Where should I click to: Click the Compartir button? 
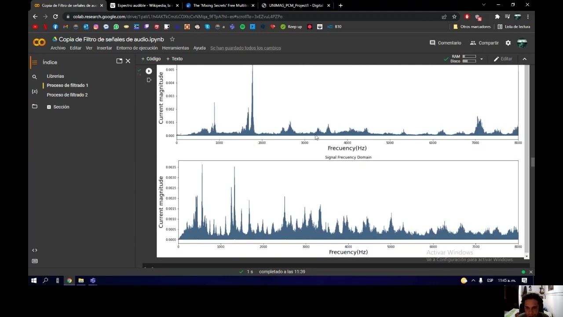[484, 43]
